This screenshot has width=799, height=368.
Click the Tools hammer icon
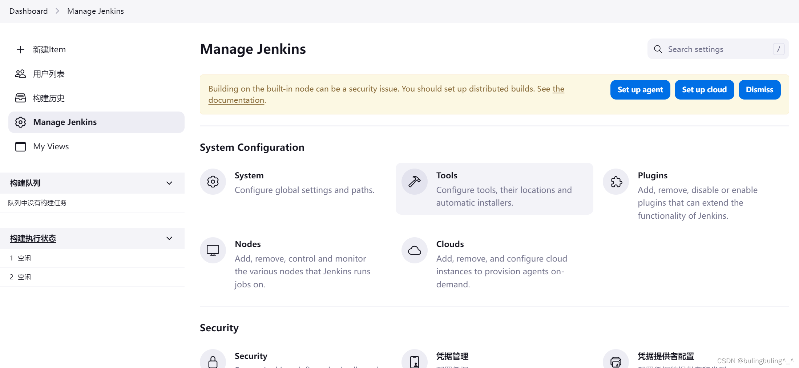click(x=415, y=182)
